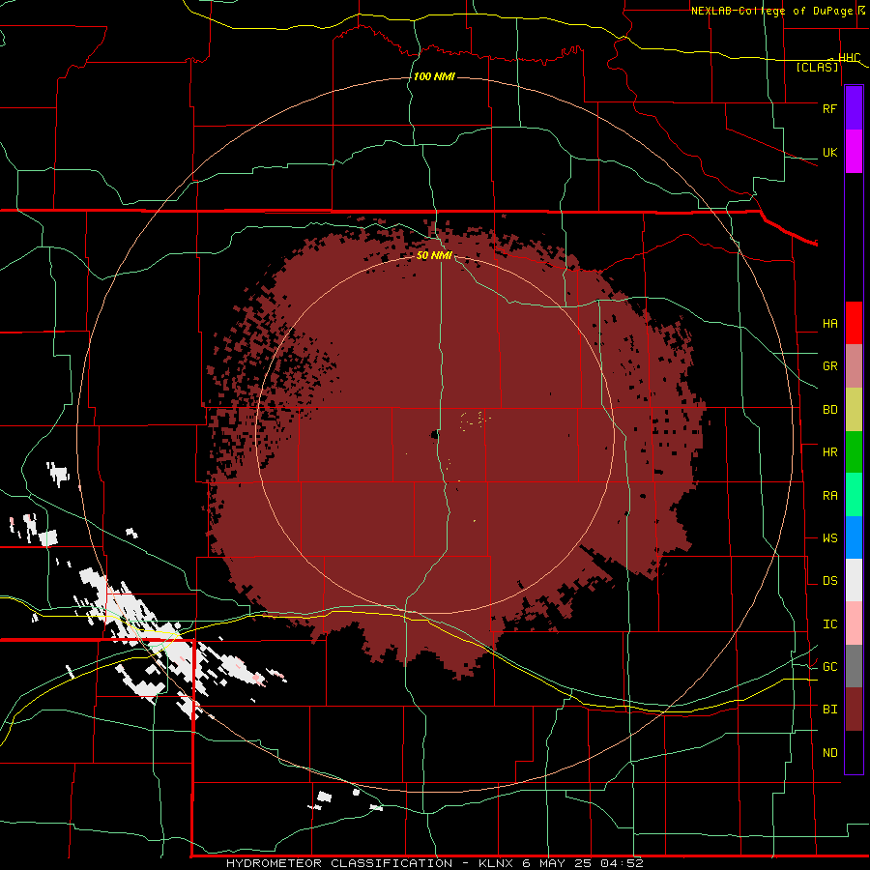The width and height of the screenshot is (870, 870).
Task: Click the pink-brown GR legend swatch
Action: [854, 366]
